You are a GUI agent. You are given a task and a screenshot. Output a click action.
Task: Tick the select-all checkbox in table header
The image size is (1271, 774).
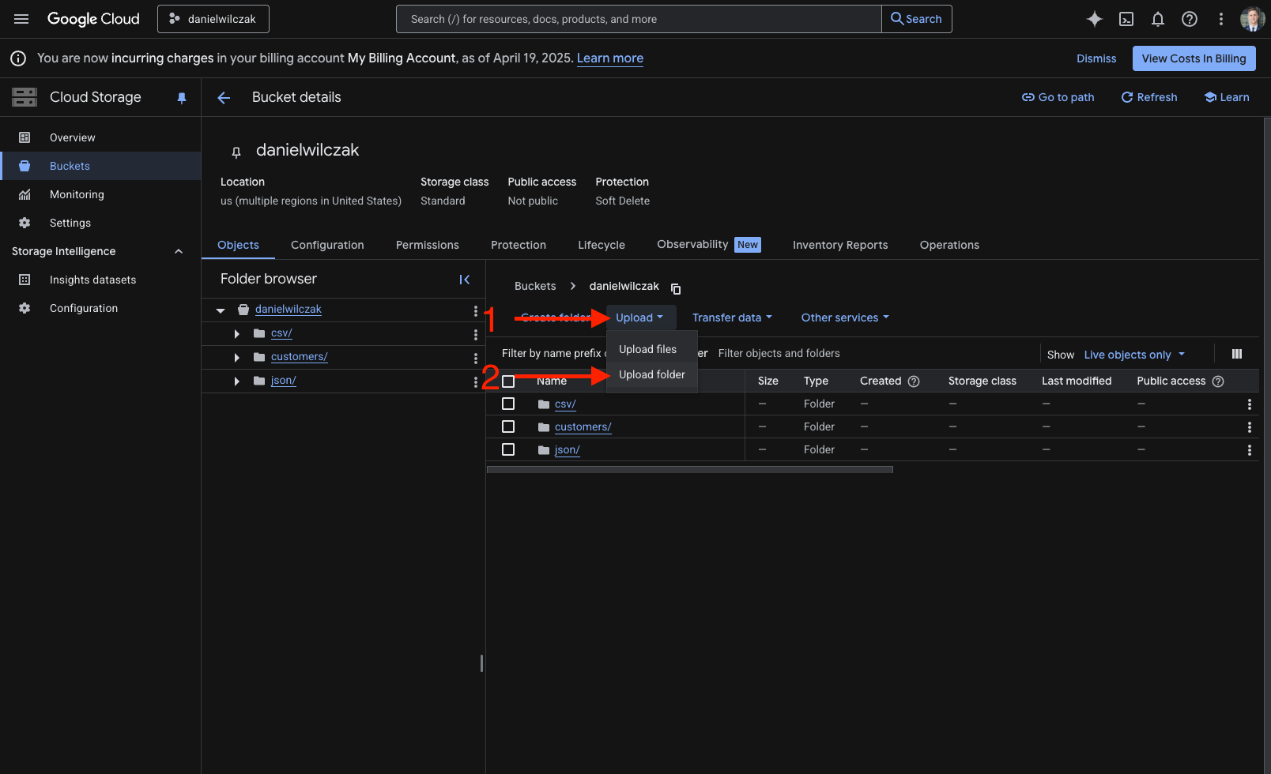508,381
